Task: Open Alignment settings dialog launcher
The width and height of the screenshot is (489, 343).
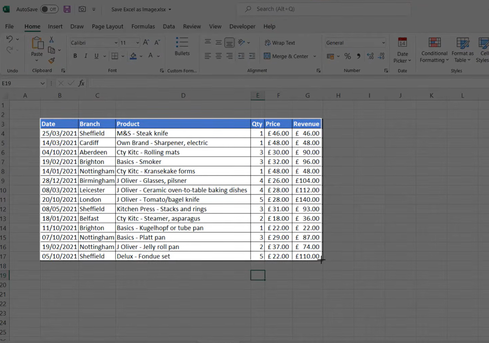Action: (319, 70)
